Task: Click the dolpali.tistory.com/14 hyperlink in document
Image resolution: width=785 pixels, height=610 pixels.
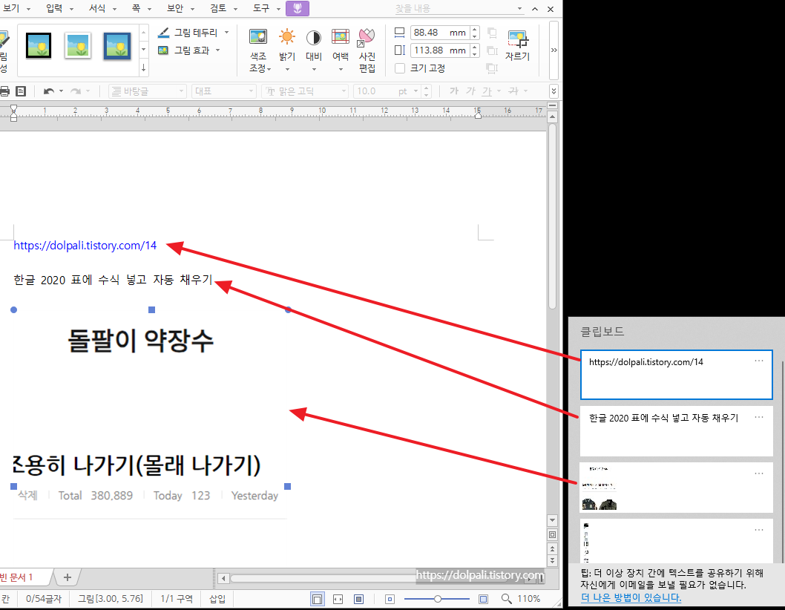Action: click(x=84, y=245)
